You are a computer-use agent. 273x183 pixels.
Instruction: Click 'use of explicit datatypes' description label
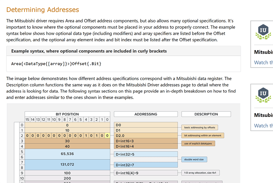198,144
